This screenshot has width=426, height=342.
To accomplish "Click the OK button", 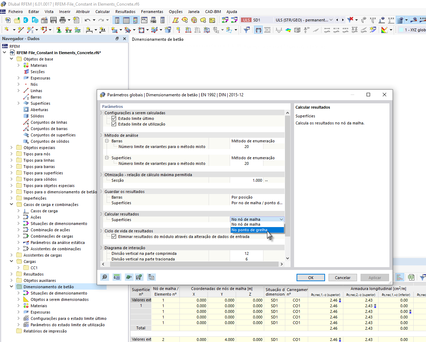I will 311,277.
